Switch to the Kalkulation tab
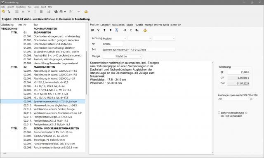 pyautogui.click(x=118, y=25)
